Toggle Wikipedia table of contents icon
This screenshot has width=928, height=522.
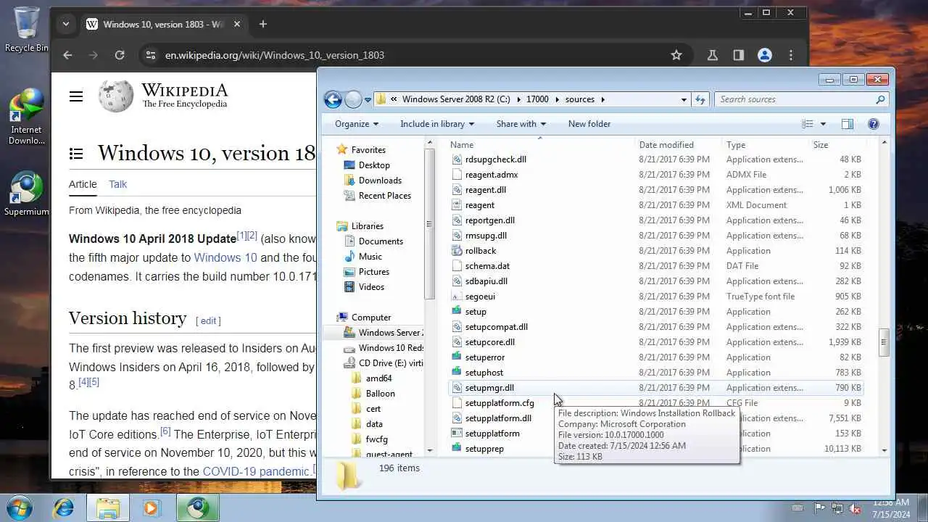coord(76,153)
